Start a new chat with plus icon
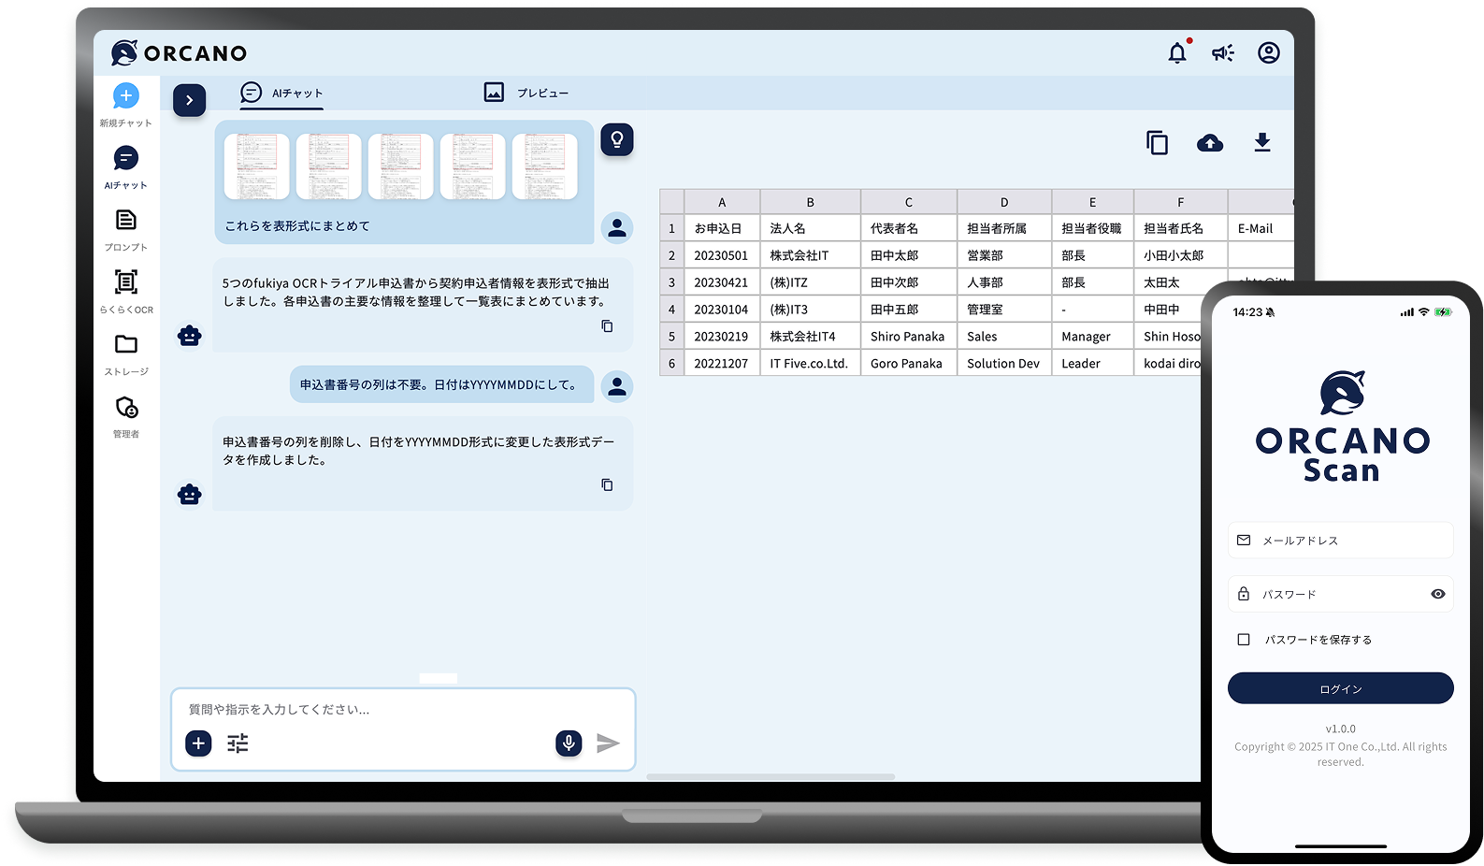 coord(126,96)
